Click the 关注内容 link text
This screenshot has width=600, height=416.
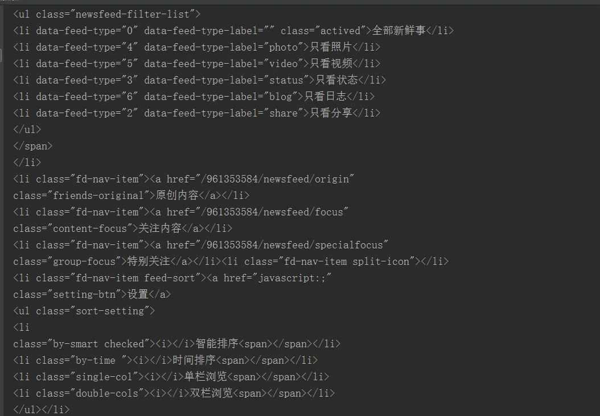[x=160, y=228]
